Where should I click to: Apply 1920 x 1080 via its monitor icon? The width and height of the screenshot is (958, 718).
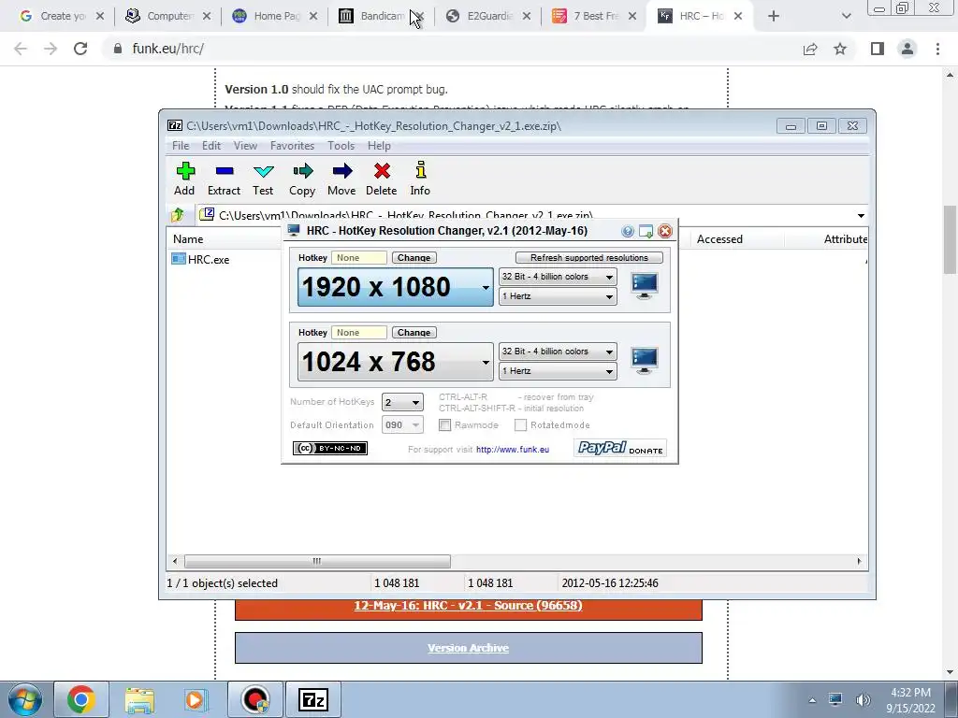pos(645,286)
